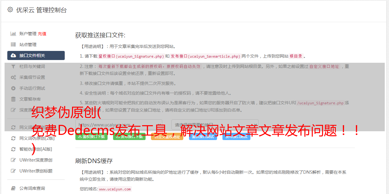Click the book icon for 公有词库查询

(13, 188)
